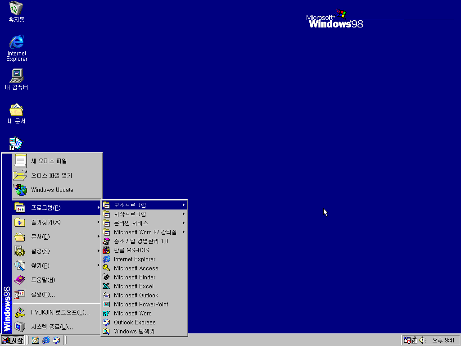Click the Windows Update label text
This screenshot has height=346, width=461.
pyautogui.click(x=52, y=190)
